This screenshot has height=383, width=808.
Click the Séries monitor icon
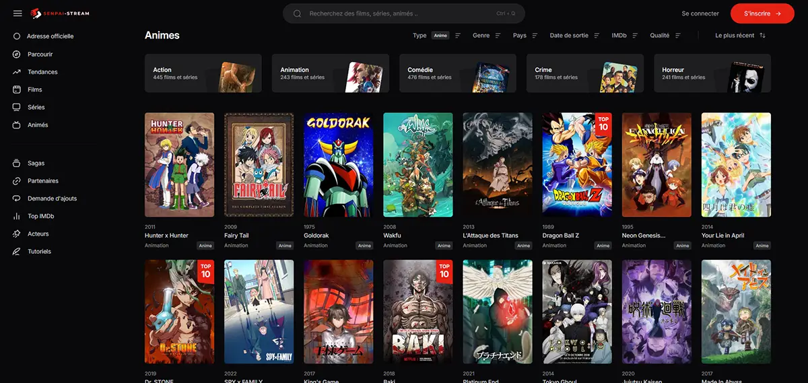pyautogui.click(x=17, y=107)
